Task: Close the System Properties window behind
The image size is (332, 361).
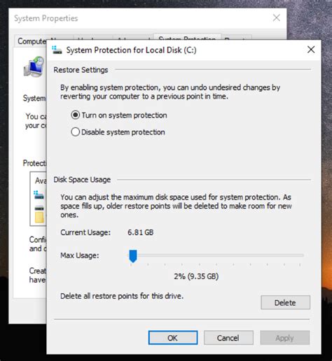Action: coord(277,17)
